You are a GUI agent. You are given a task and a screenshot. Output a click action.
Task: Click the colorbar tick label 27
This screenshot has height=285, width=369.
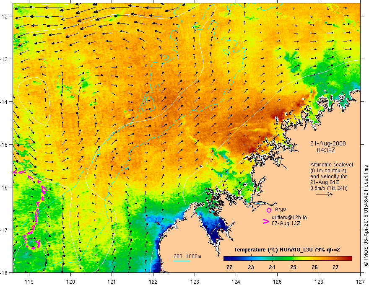335,267
